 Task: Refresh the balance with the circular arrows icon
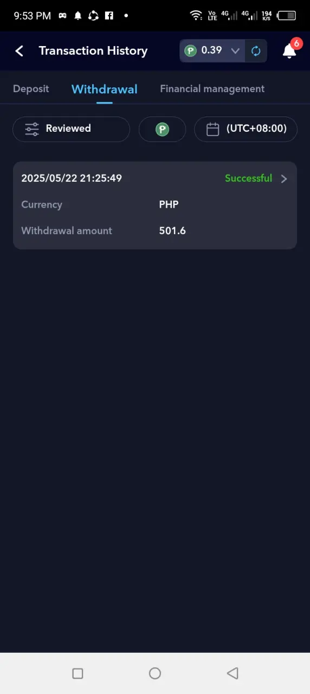pyautogui.click(x=256, y=51)
